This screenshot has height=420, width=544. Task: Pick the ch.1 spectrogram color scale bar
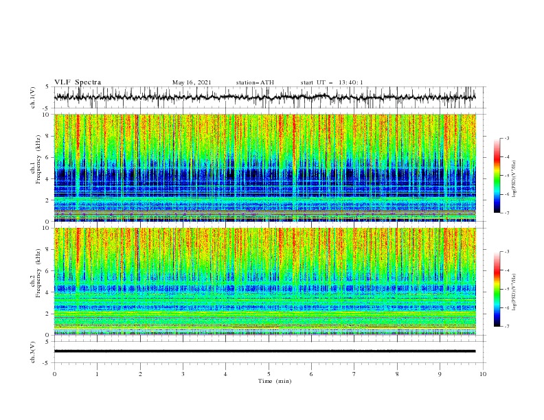[x=497, y=176]
